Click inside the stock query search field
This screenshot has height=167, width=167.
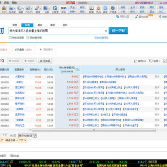click(57, 31)
